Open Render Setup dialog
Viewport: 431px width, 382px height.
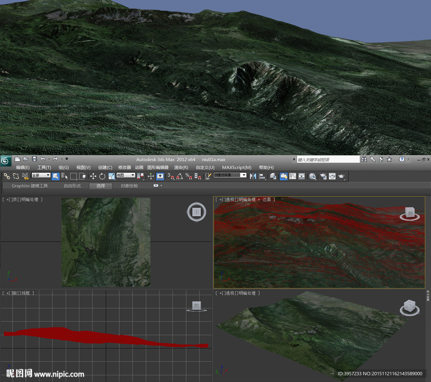323,176
